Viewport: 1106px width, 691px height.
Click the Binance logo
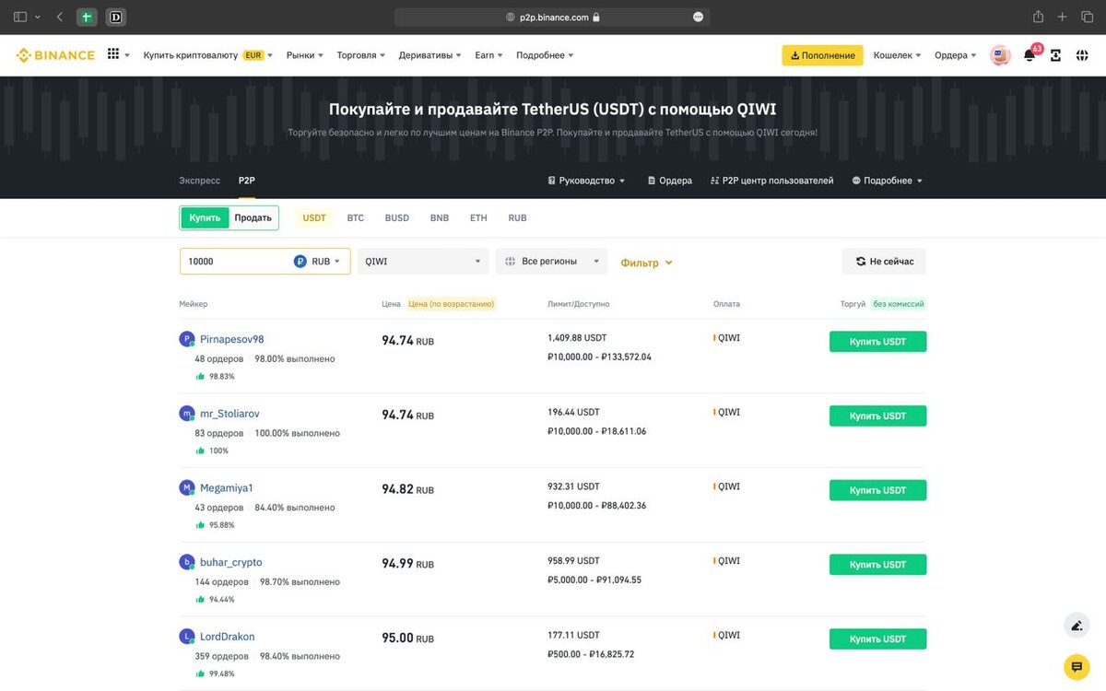[55, 55]
